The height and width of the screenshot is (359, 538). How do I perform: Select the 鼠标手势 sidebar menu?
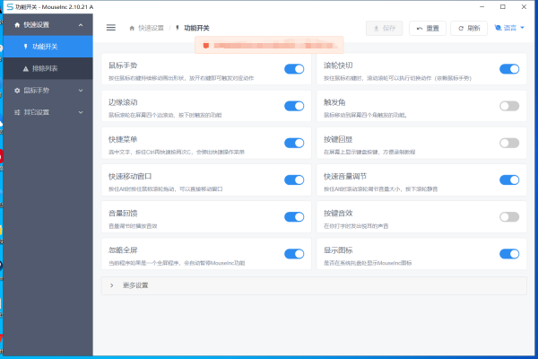click(48, 91)
